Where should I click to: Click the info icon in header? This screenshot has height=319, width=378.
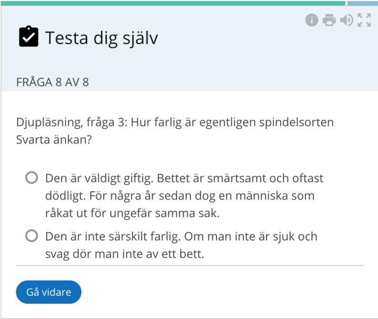(x=312, y=20)
